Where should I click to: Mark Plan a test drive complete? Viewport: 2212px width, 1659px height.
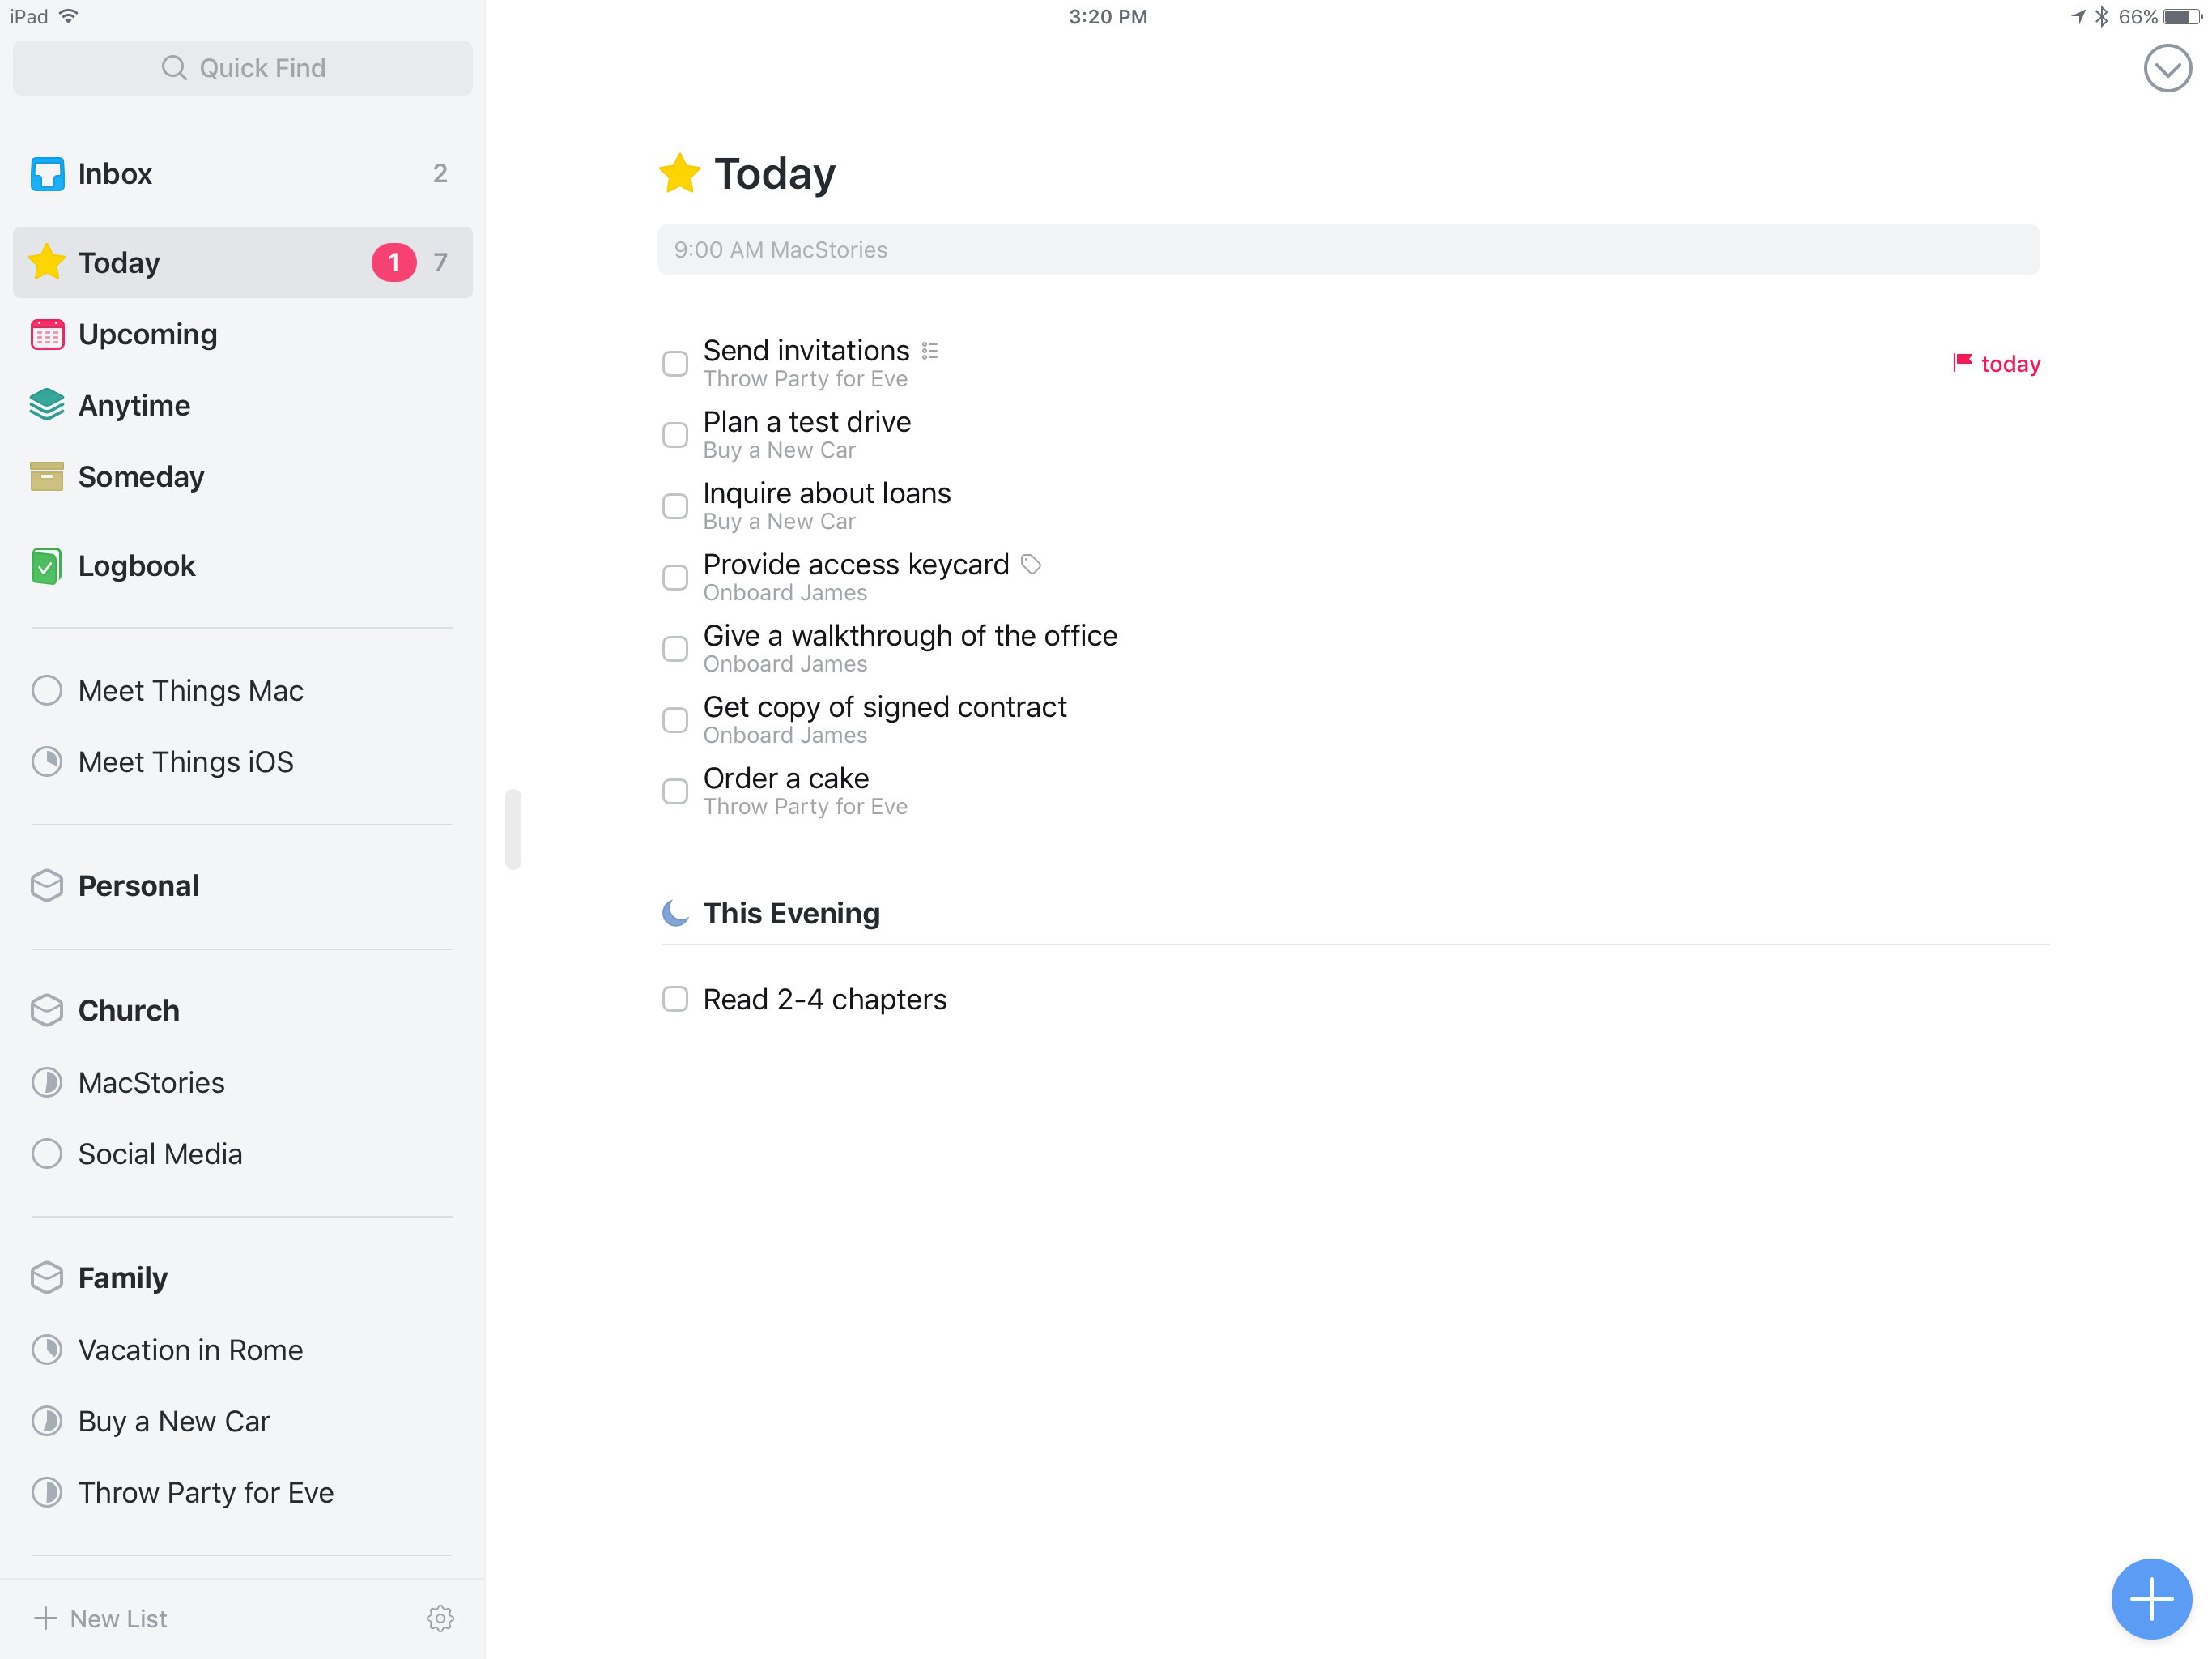coord(675,435)
